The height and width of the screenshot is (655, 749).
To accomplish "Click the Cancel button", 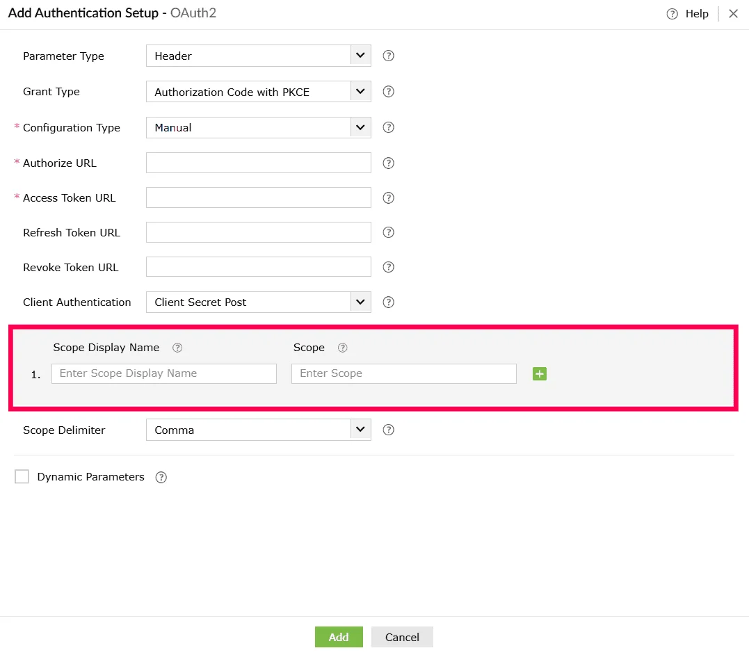I will [402, 637].
